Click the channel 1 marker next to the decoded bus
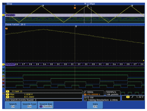 coord(3,64)
